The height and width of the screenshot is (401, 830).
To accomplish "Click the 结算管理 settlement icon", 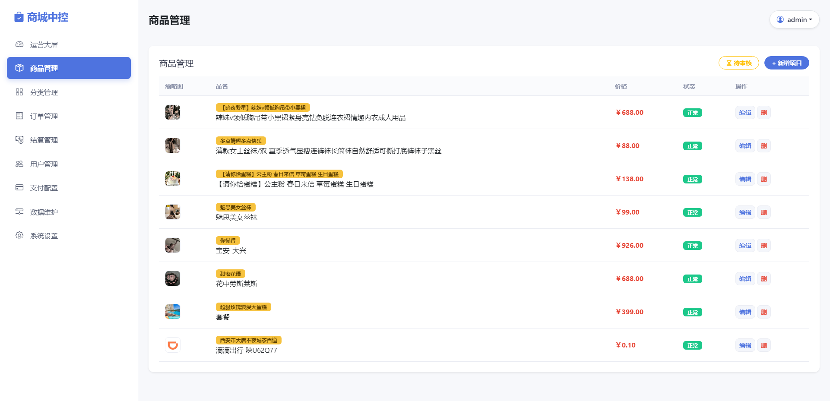I will click(19, 140).
